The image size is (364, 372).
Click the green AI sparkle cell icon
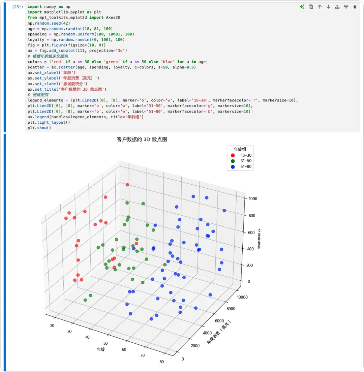302,7
